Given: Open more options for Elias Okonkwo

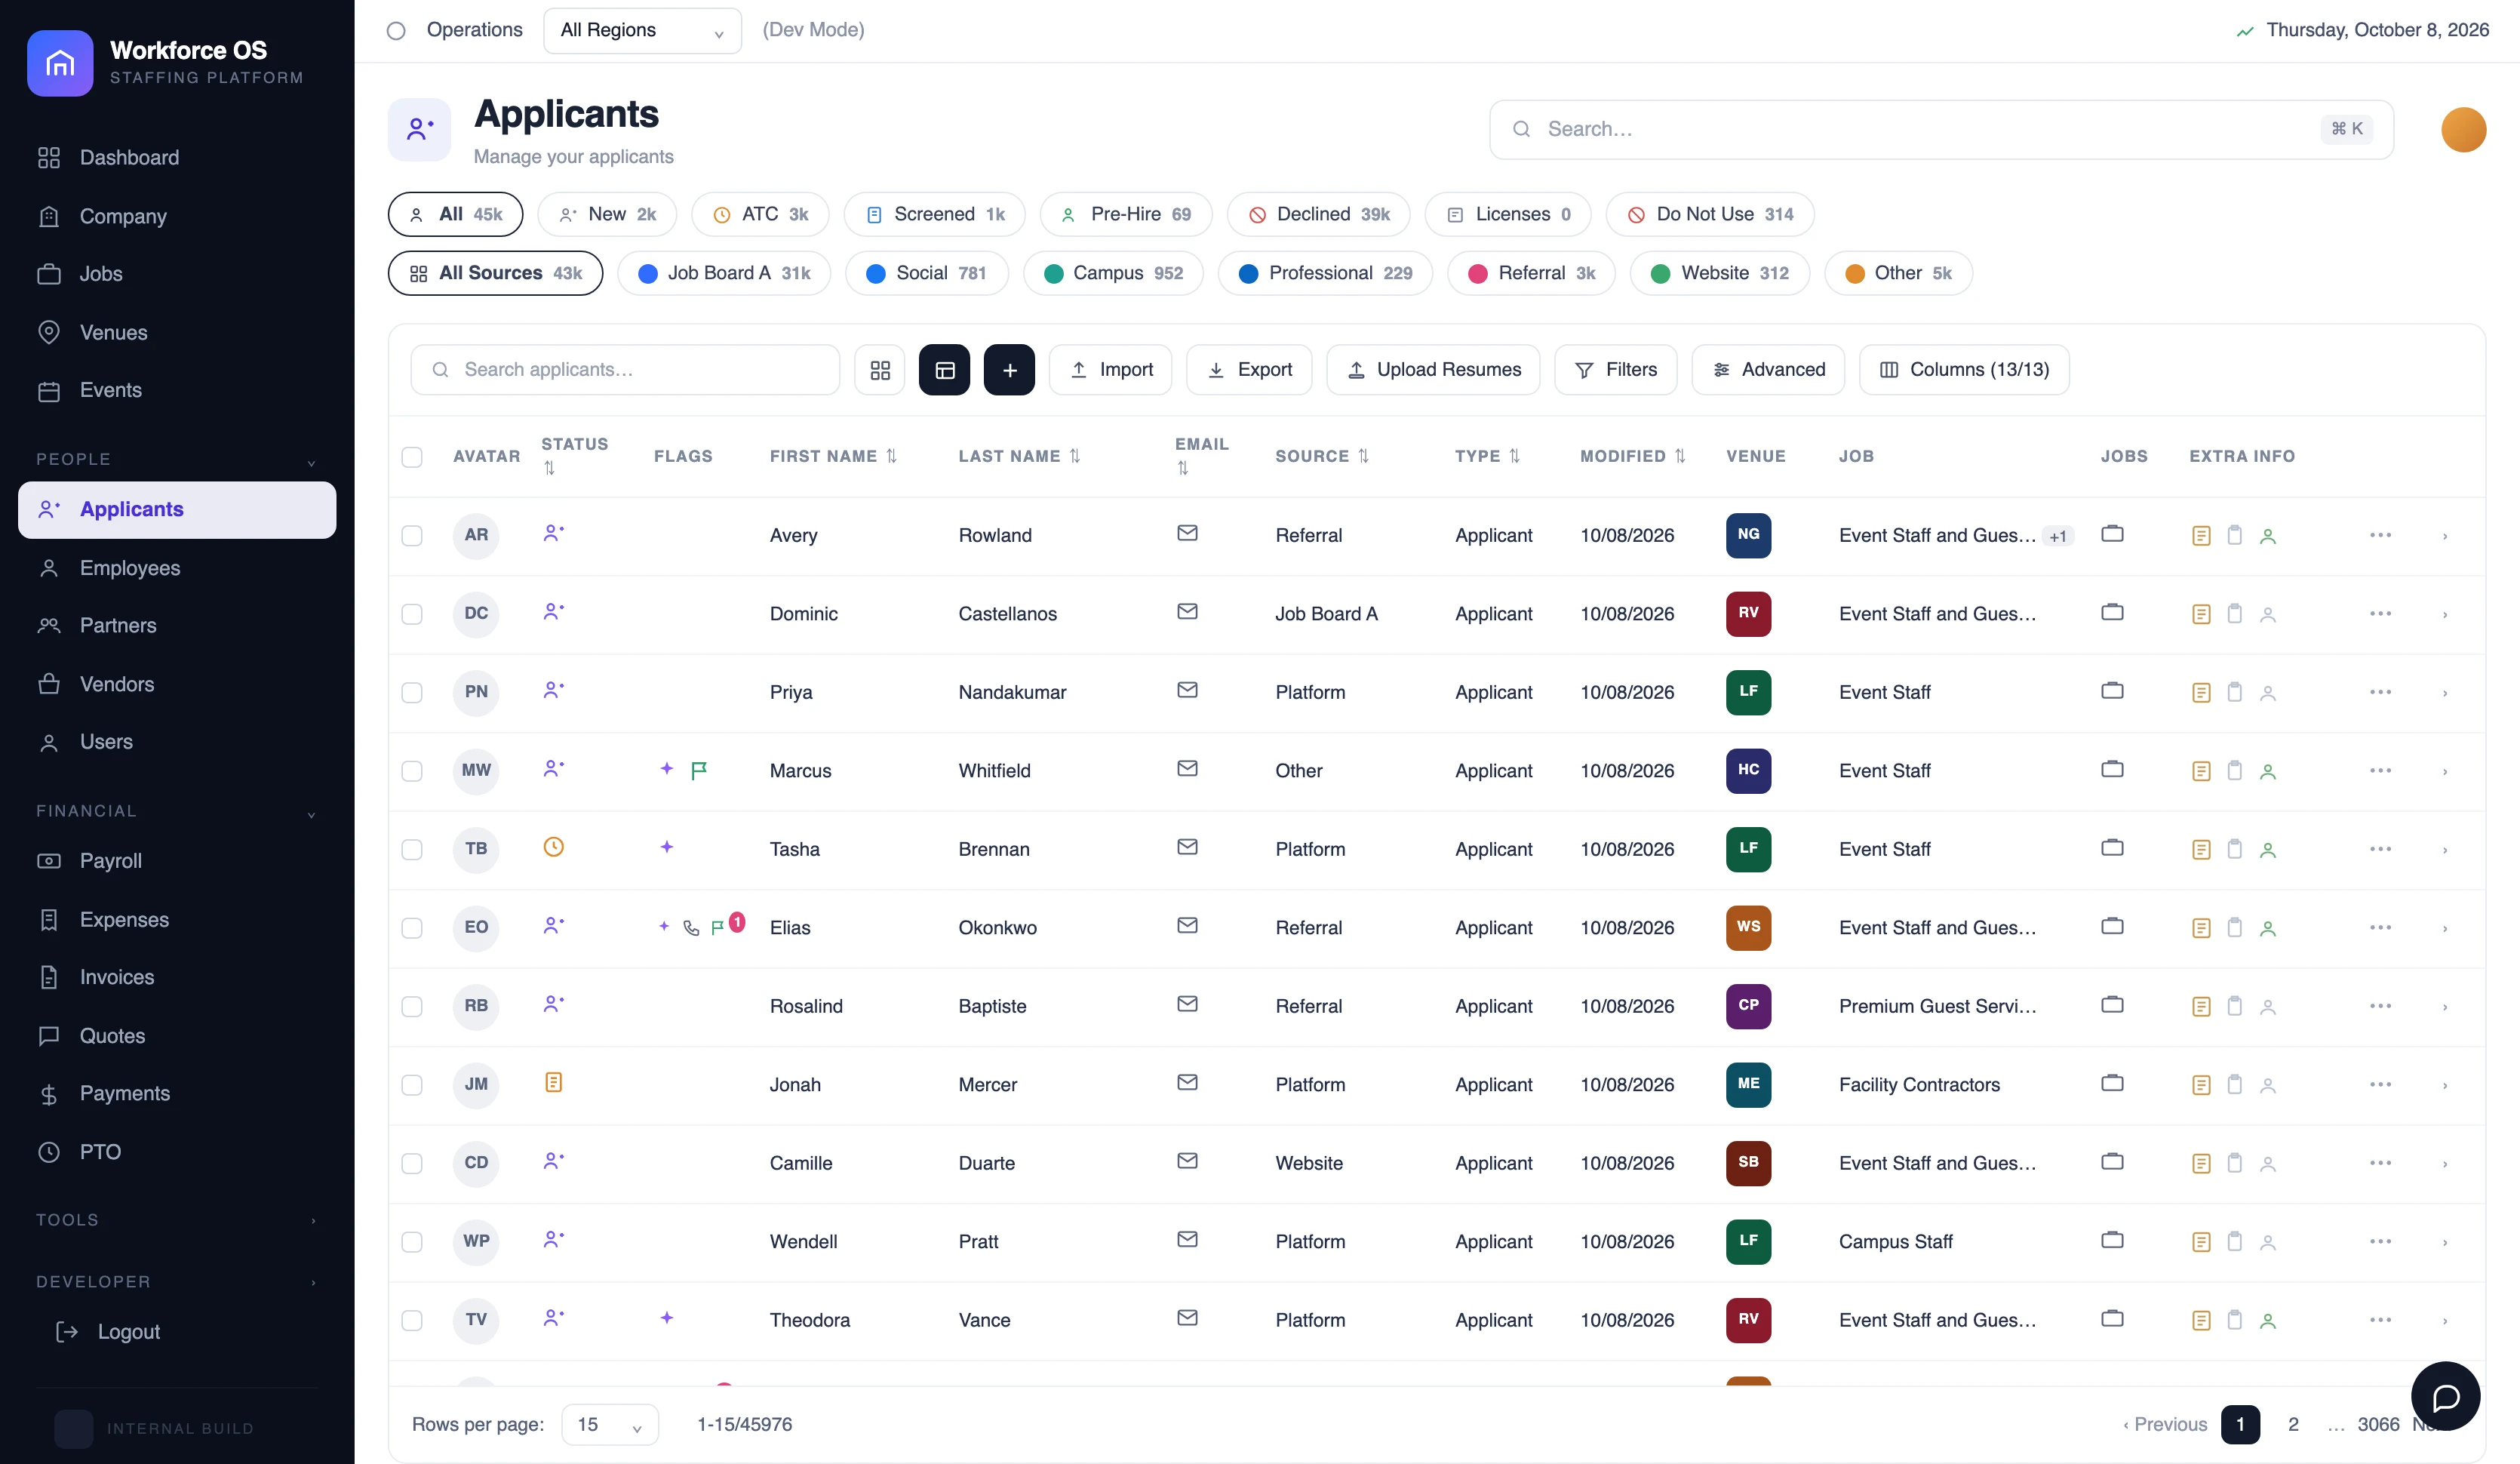Looking at the screenshot, I should pos(2380,927).
